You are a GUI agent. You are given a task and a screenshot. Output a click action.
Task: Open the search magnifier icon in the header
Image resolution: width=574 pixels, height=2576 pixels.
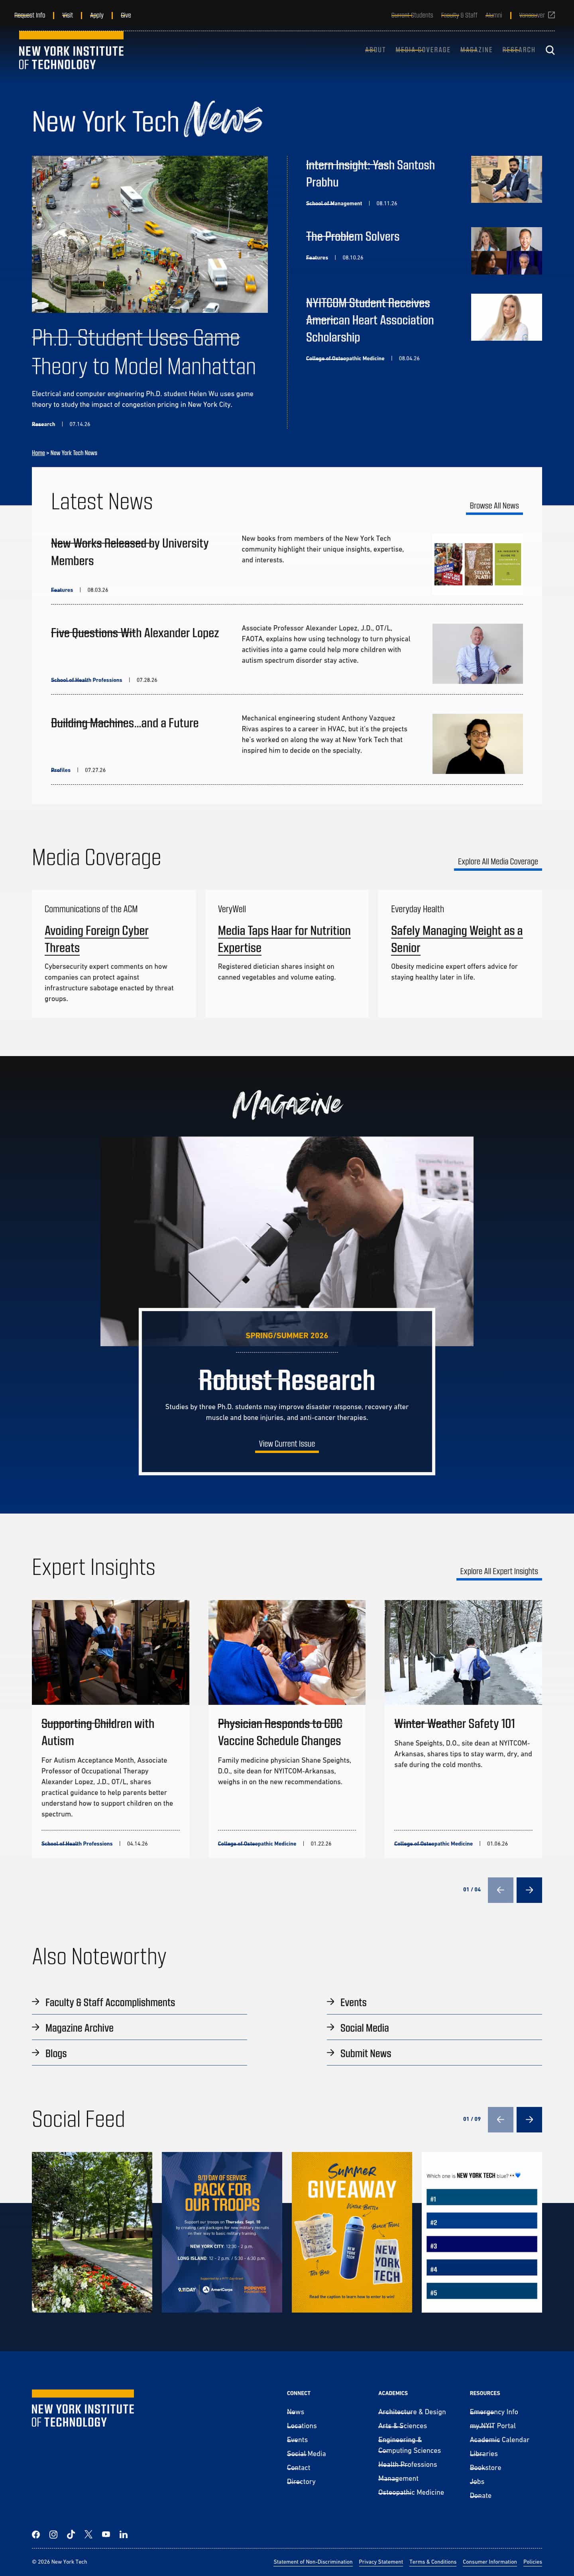(x=550, y=50)
